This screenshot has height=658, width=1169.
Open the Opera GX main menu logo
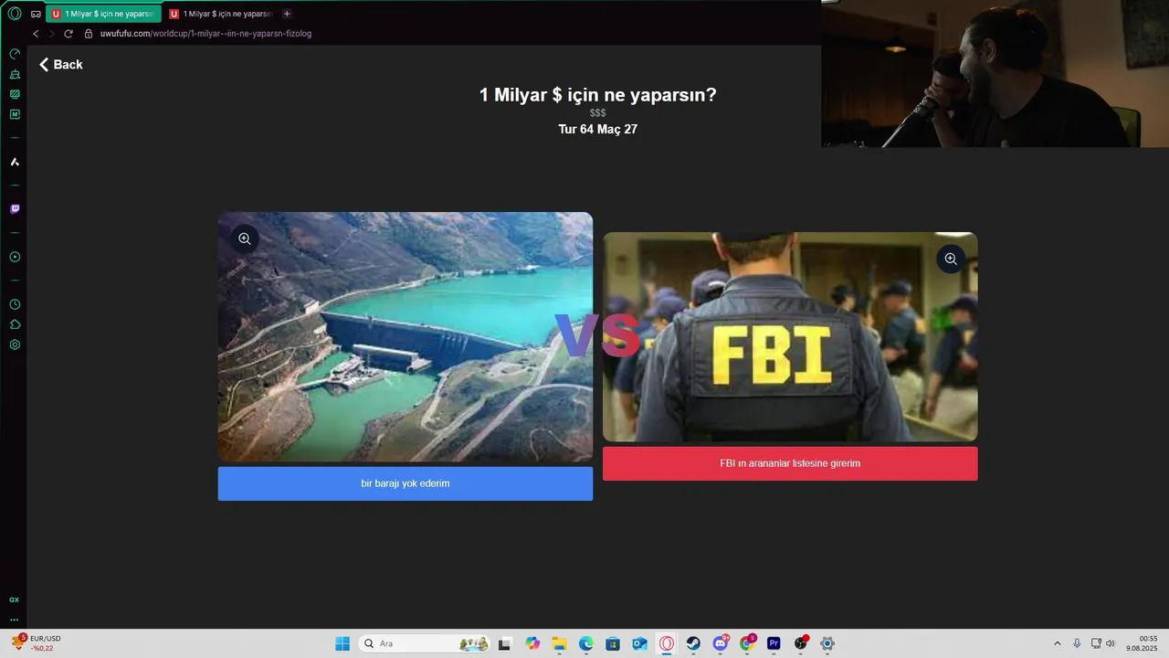pyautogui.click(x=15, y=14)
